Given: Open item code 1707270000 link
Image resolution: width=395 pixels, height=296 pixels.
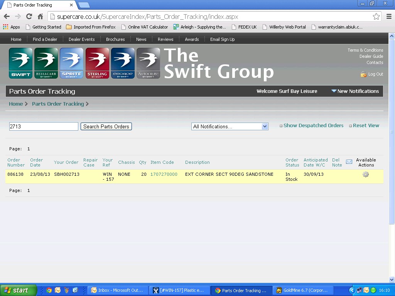Looking at the screenshot, I should pos(164,174).
